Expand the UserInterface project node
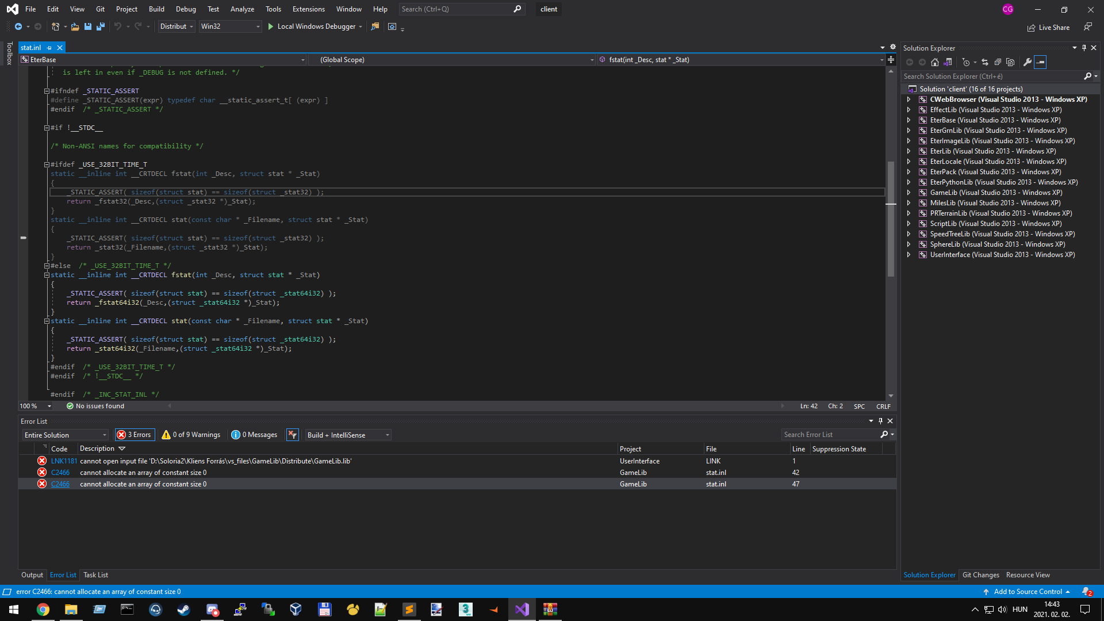The height and width of the screenshot is (621, 1104). [x=909, y=255]
